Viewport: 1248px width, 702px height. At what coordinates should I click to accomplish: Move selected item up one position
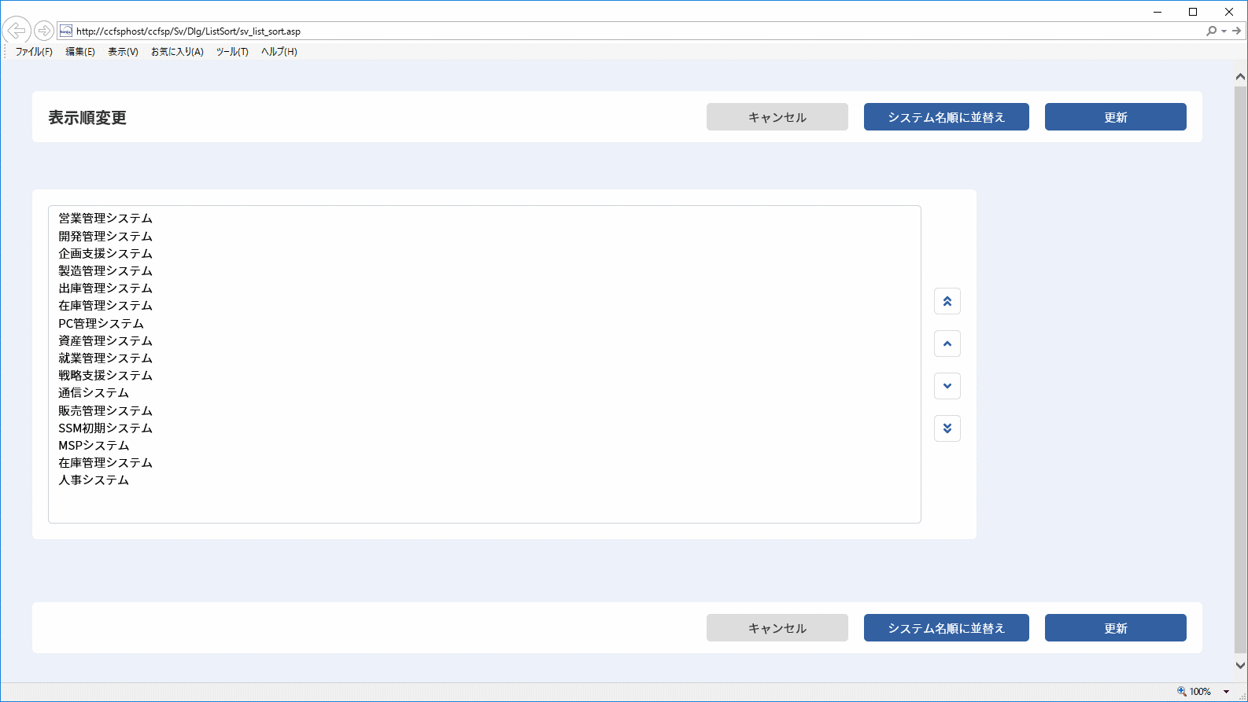coord(947,344)
